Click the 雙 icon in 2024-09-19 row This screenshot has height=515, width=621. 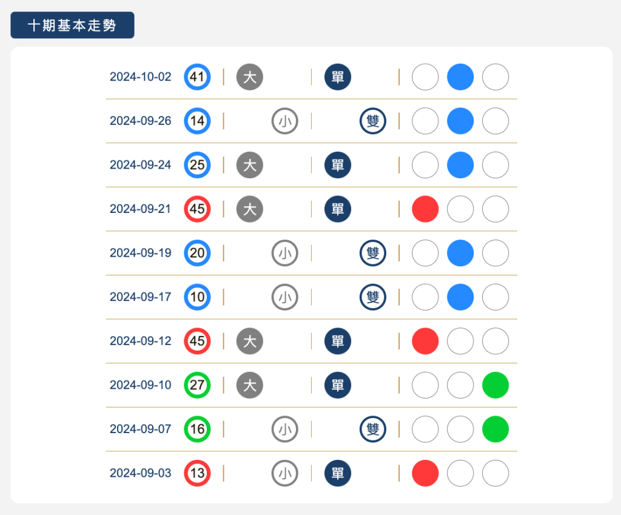(373, 253)
